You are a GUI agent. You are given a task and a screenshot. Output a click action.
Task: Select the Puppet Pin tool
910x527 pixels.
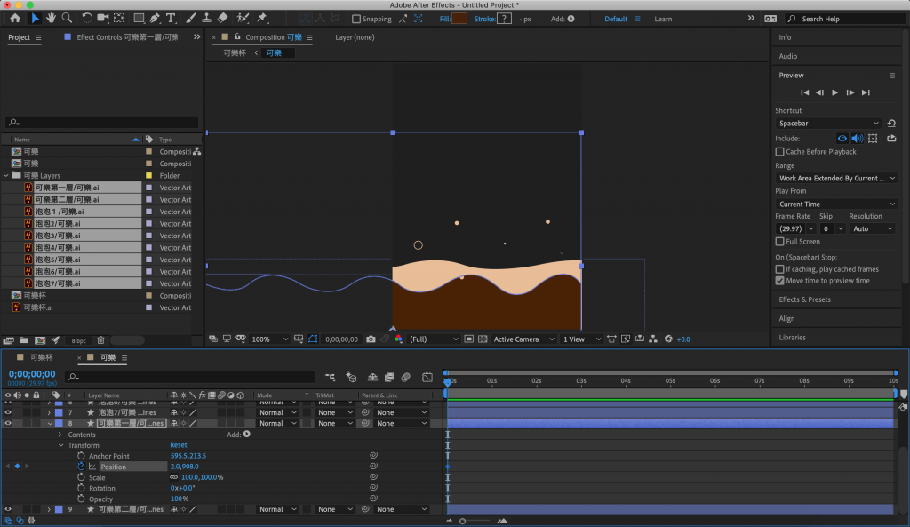coord(262,18)
